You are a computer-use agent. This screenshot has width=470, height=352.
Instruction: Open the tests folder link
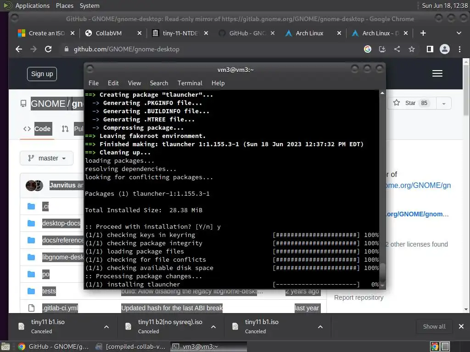49,291
